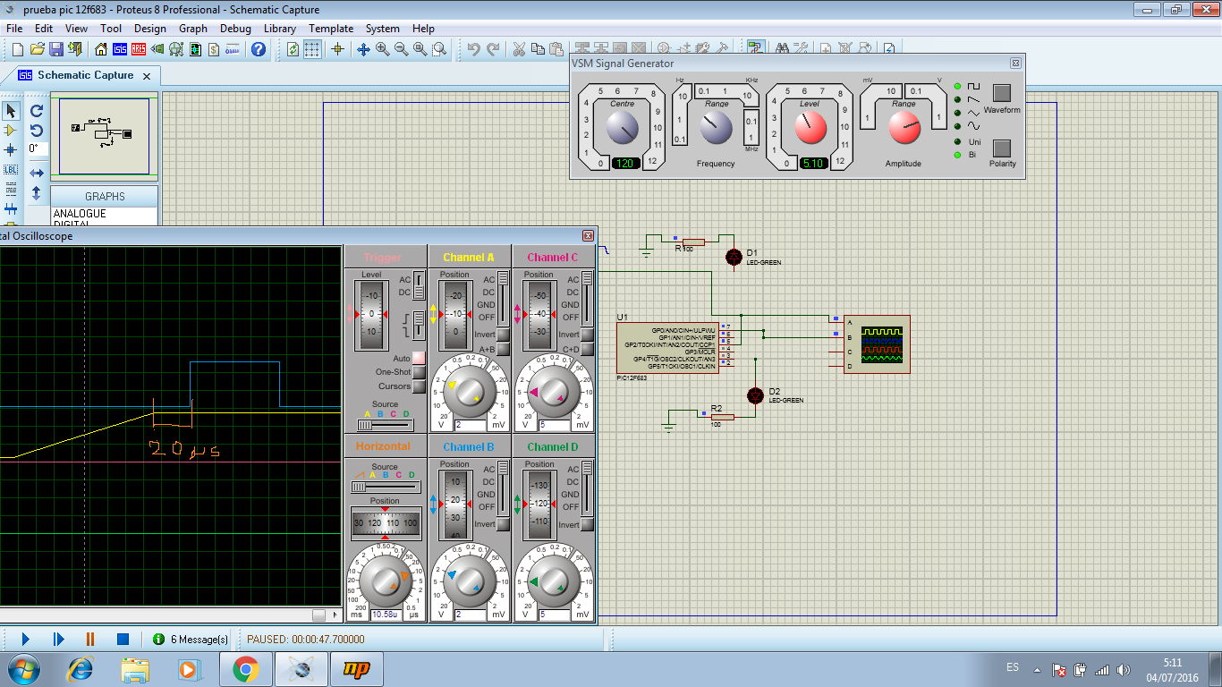Open Internet Explorer from the taskbar
Screen dimensions: 1222x687
(81, 669)
